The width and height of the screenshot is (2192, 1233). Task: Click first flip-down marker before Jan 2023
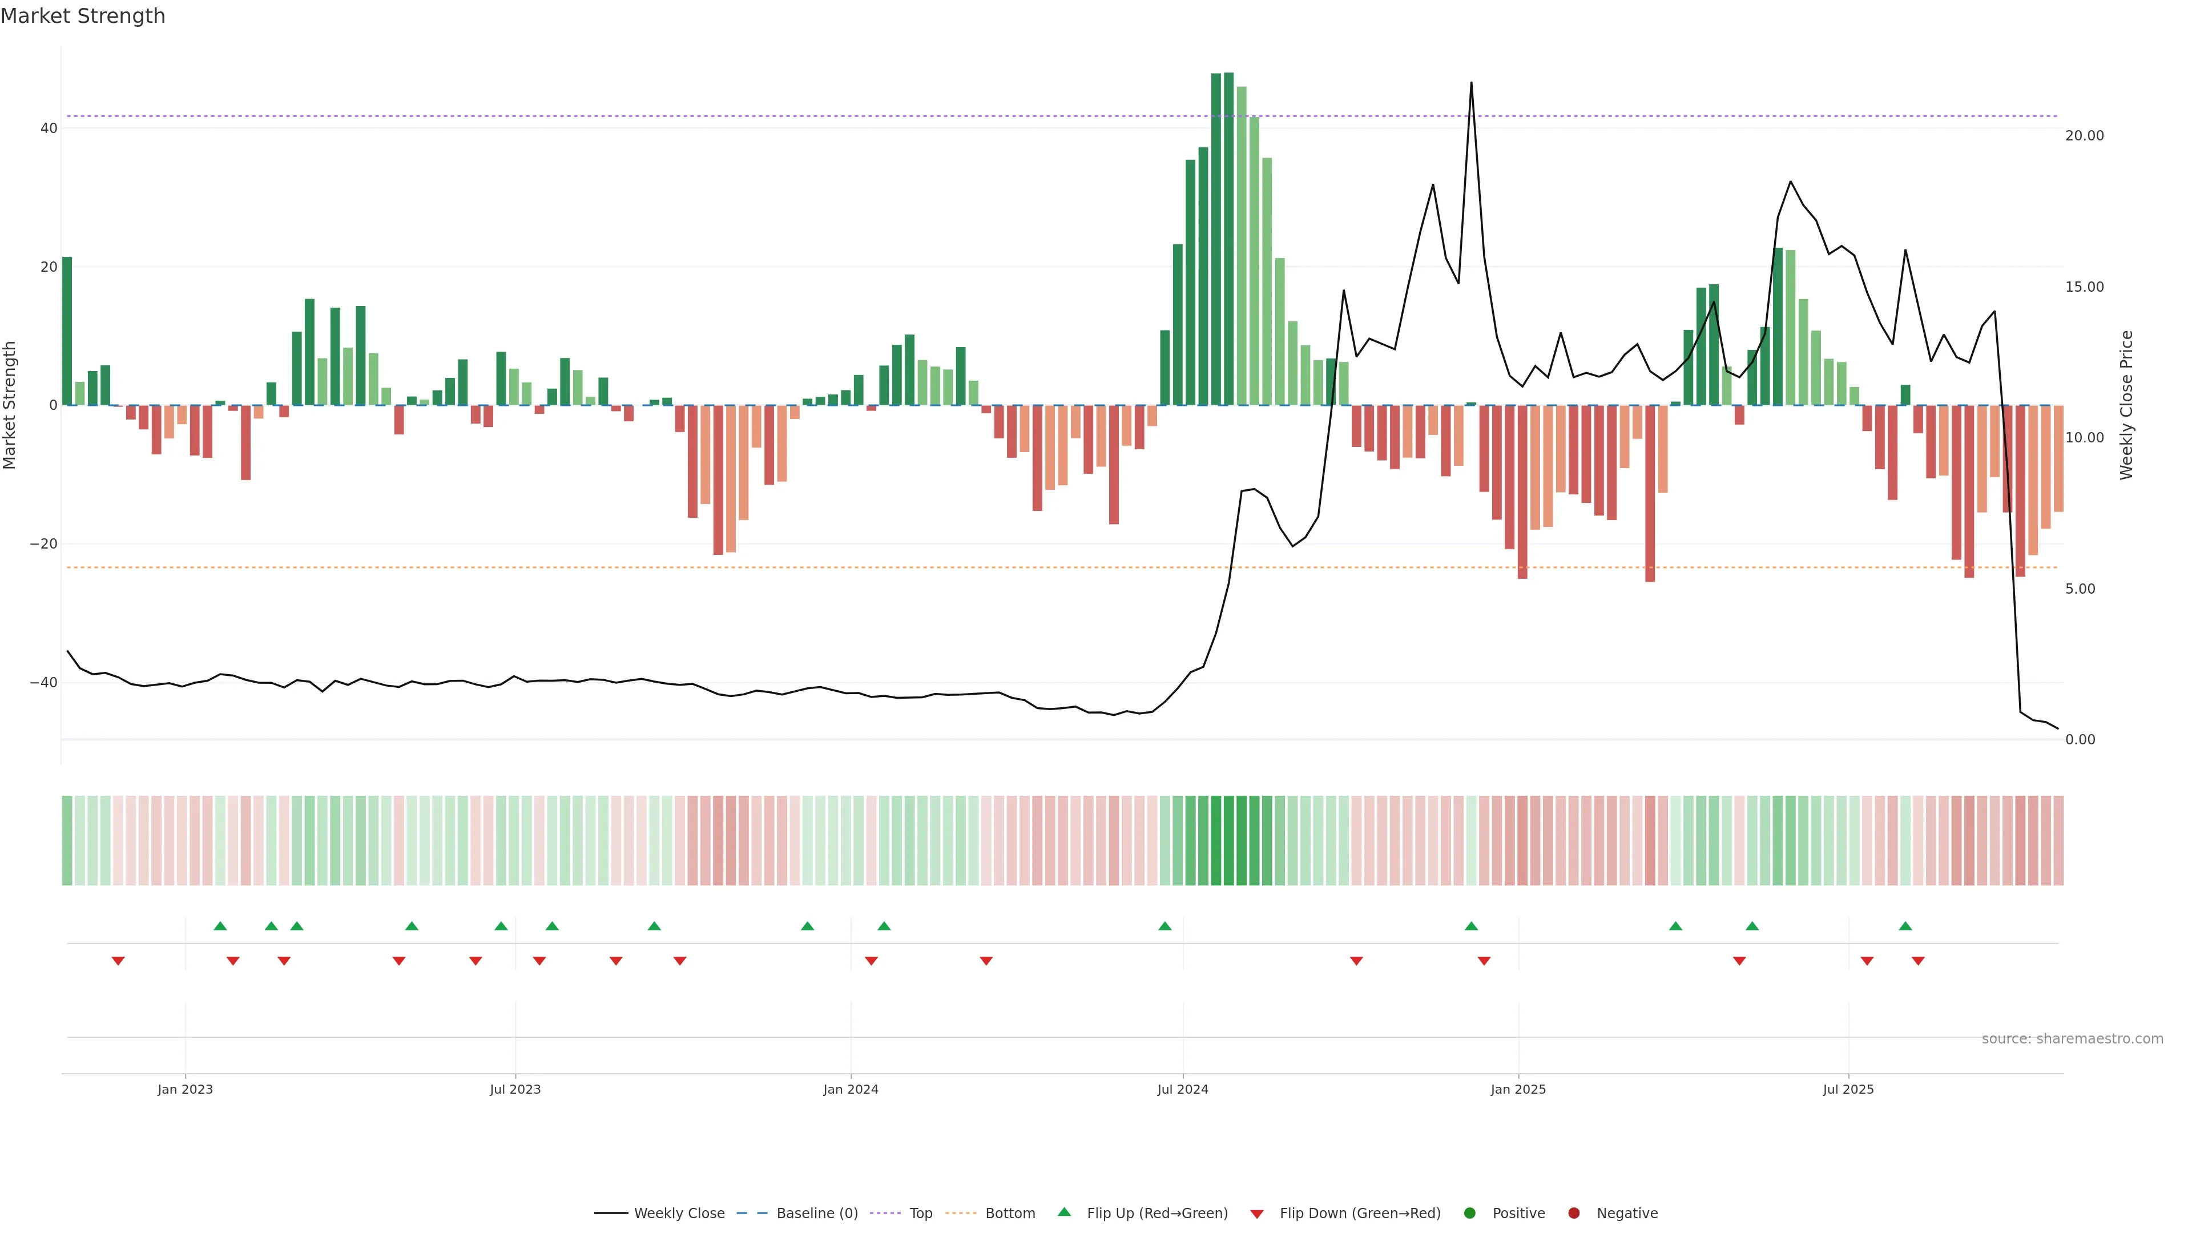[118, 961]
